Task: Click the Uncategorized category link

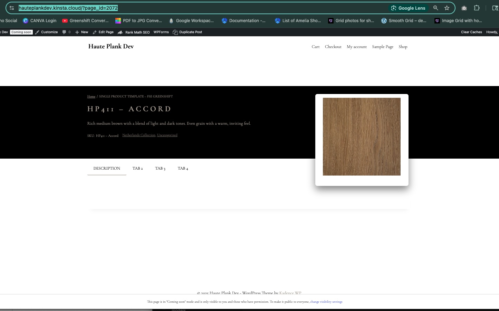Action: [x=167, y=135]
